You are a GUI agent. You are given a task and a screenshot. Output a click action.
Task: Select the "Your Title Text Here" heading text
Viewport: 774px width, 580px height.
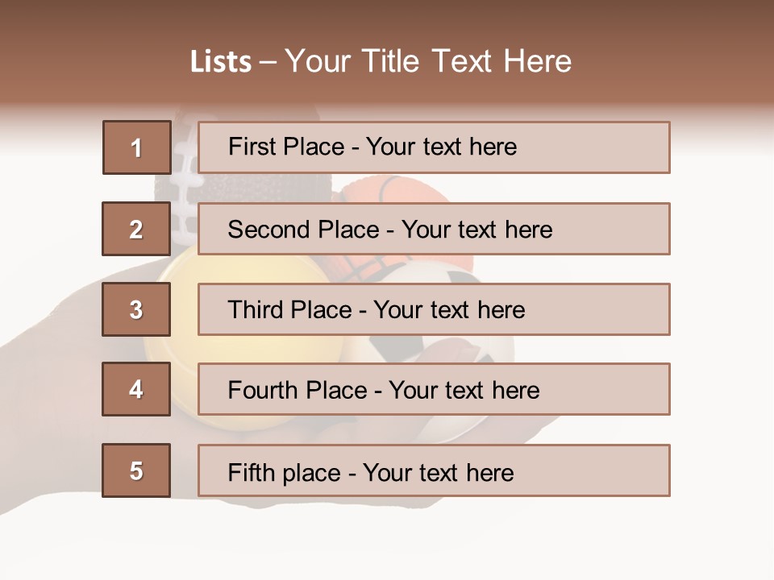[x=428, y=61]
